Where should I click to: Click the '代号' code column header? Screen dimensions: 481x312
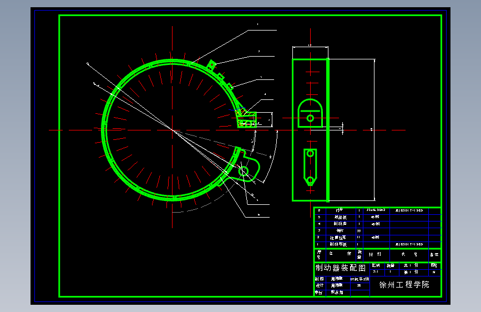(409, 254)
